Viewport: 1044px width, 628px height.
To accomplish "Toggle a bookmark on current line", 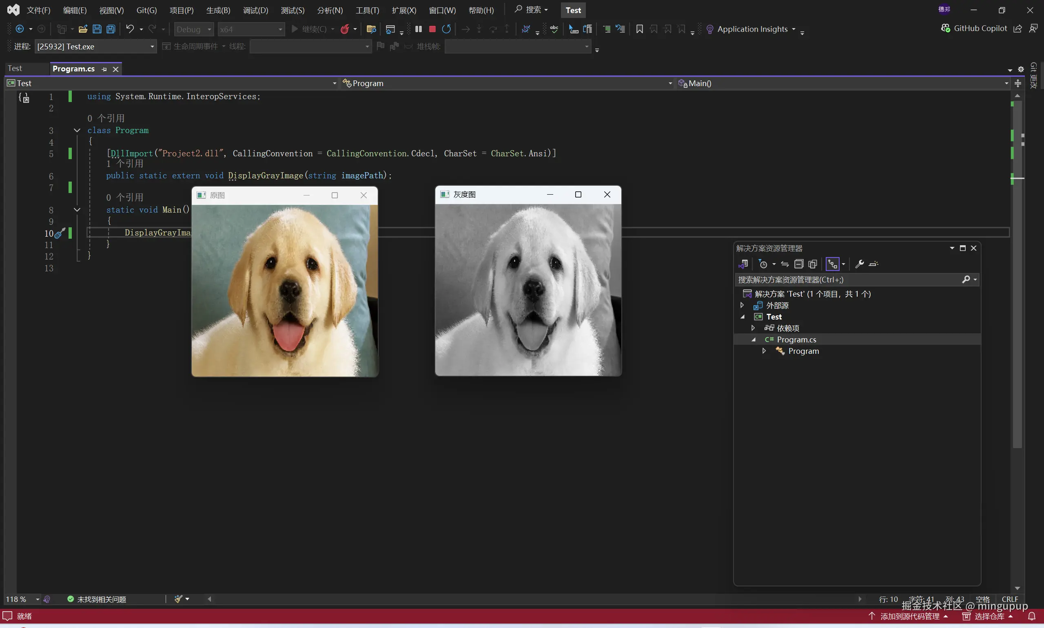I will pos(639,29).
